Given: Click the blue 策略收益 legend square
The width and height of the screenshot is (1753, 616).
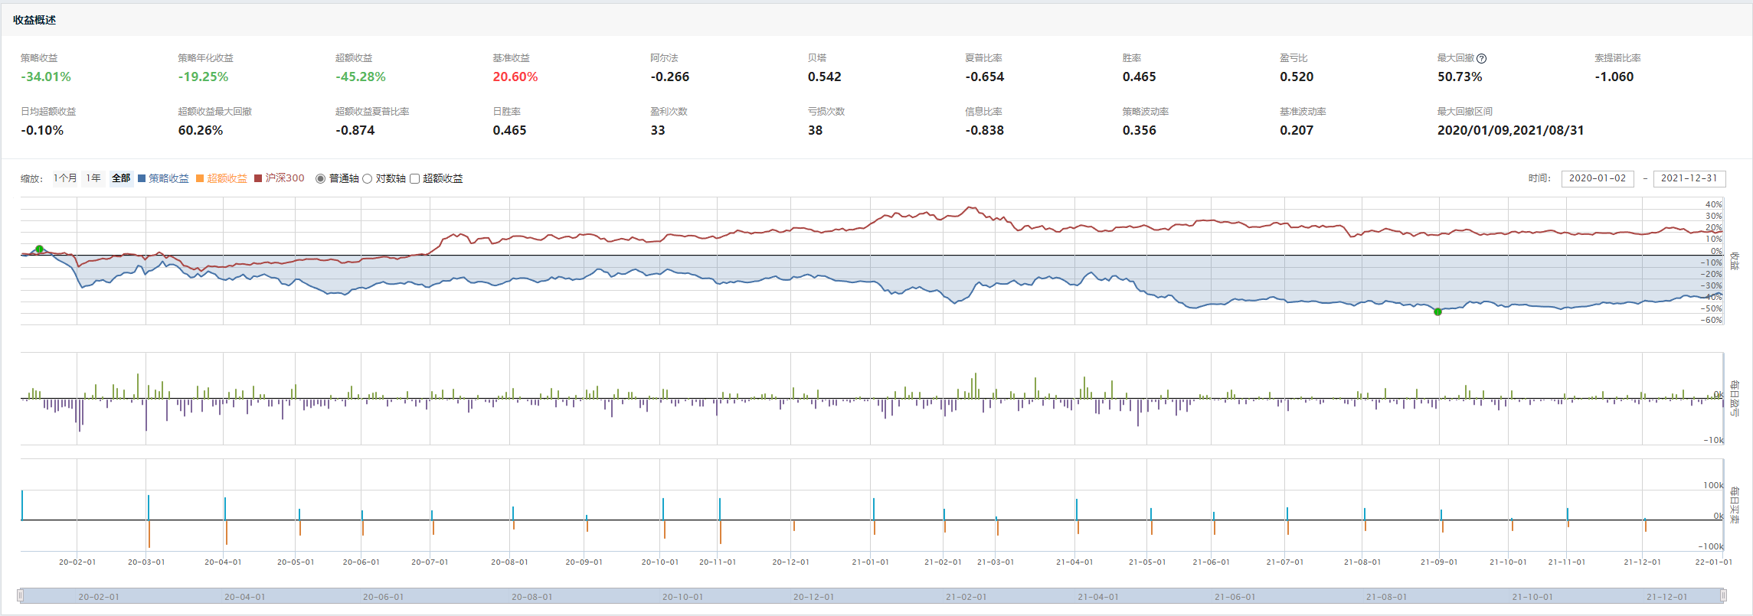Looking at the screenshot, I should point(142,178).
